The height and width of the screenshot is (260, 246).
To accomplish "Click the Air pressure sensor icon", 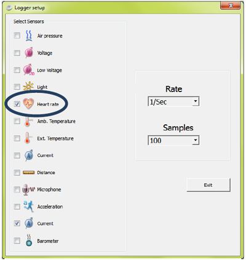I will pos(29,36).
